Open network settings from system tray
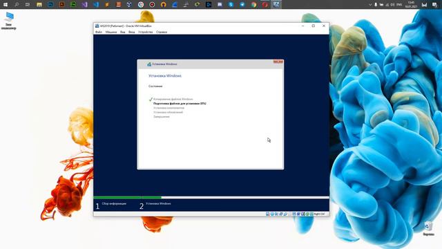The width and height of the screenshot is (442, 249). click(x=387, y=5)
